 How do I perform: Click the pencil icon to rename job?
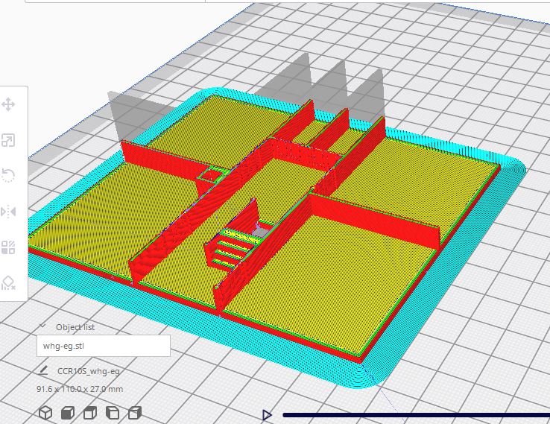point(44,370)
